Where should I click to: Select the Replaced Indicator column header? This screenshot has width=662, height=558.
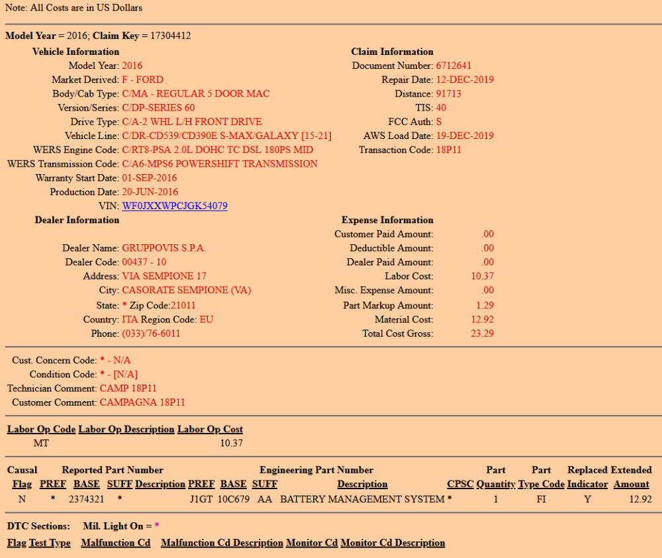click(587, 484)
